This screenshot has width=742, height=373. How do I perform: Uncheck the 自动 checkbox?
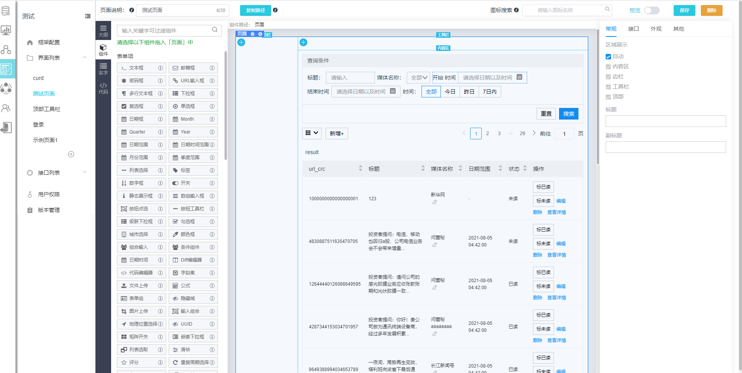[608, 57]
